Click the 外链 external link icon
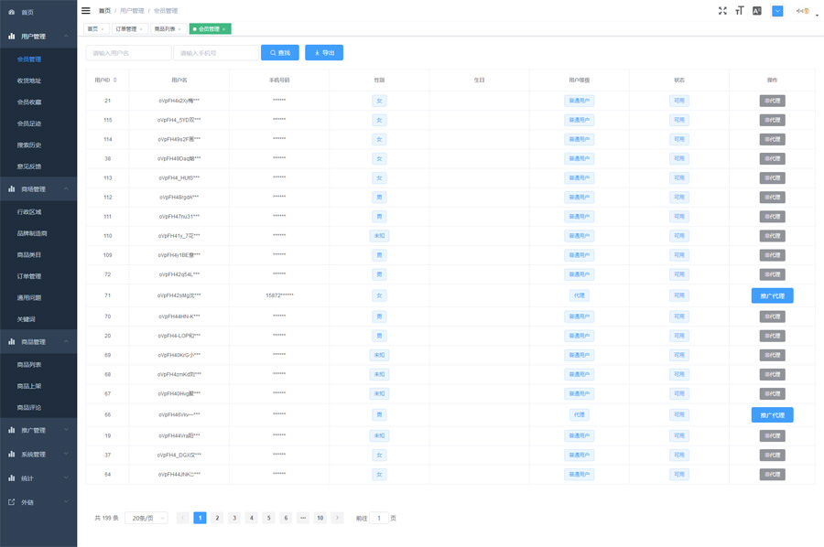 click(x=12, y=502)
